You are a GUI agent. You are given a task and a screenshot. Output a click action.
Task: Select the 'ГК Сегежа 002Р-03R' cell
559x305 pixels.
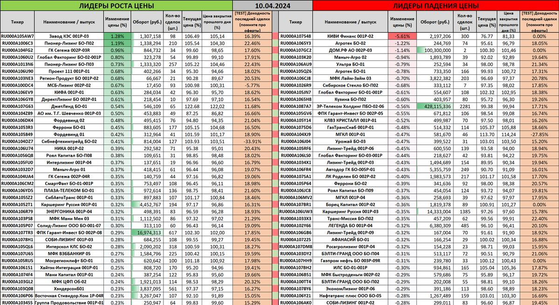click(69, 49)
